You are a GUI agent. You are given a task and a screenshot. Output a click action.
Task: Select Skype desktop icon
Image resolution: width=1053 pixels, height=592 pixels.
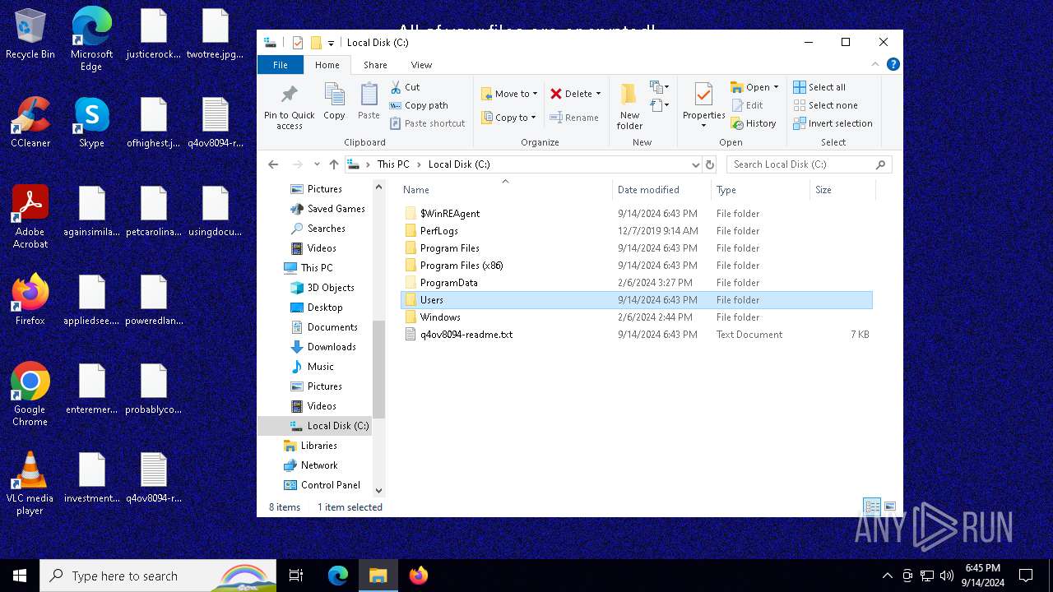coord(91,123)
